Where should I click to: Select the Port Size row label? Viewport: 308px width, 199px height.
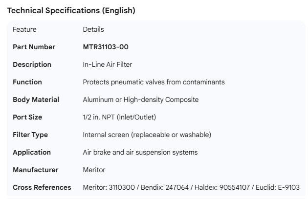coord(27,117)
